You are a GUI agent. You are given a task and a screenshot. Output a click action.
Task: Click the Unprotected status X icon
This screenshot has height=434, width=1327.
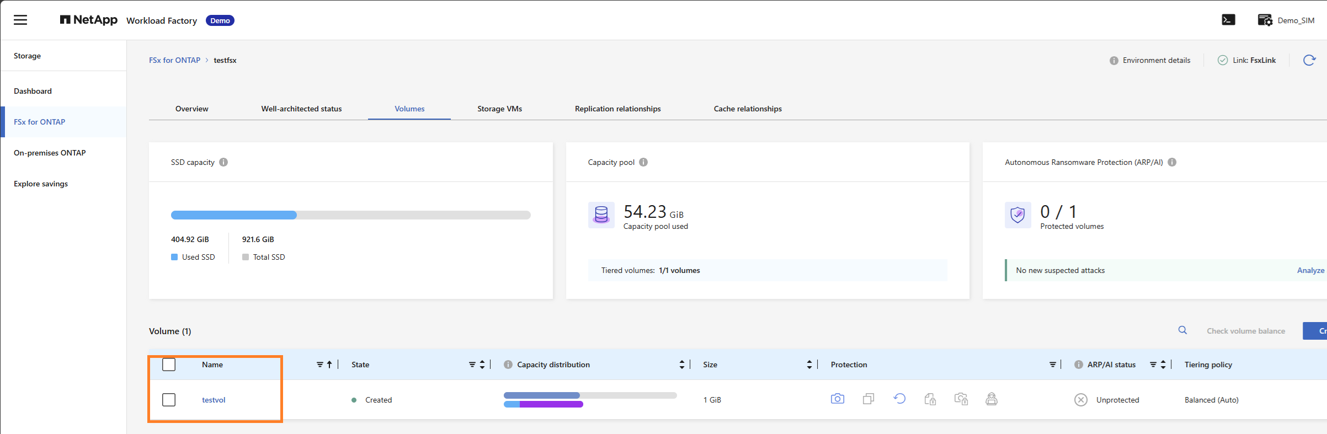click(x=1081, y=400)
